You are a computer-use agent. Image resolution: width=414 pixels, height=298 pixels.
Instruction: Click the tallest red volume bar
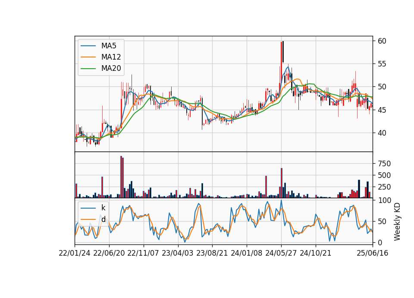click(x=121, y=177)
